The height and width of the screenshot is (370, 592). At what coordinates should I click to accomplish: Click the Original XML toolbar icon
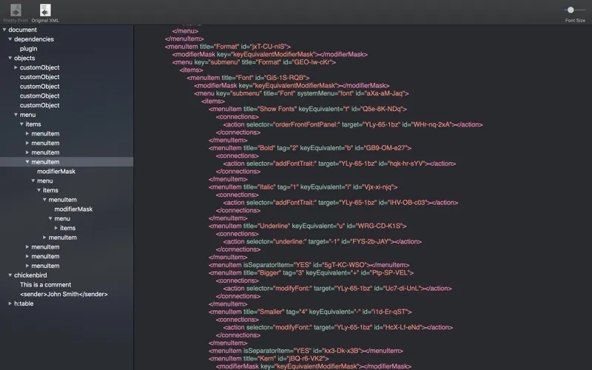pyautogui.click(x=45, y=10)
